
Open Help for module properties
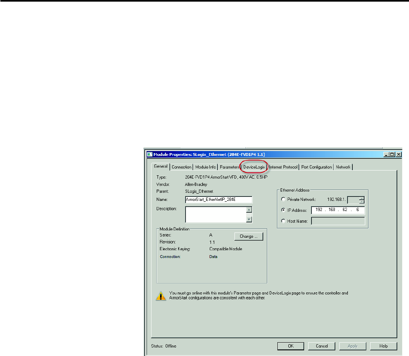point(383,346)
